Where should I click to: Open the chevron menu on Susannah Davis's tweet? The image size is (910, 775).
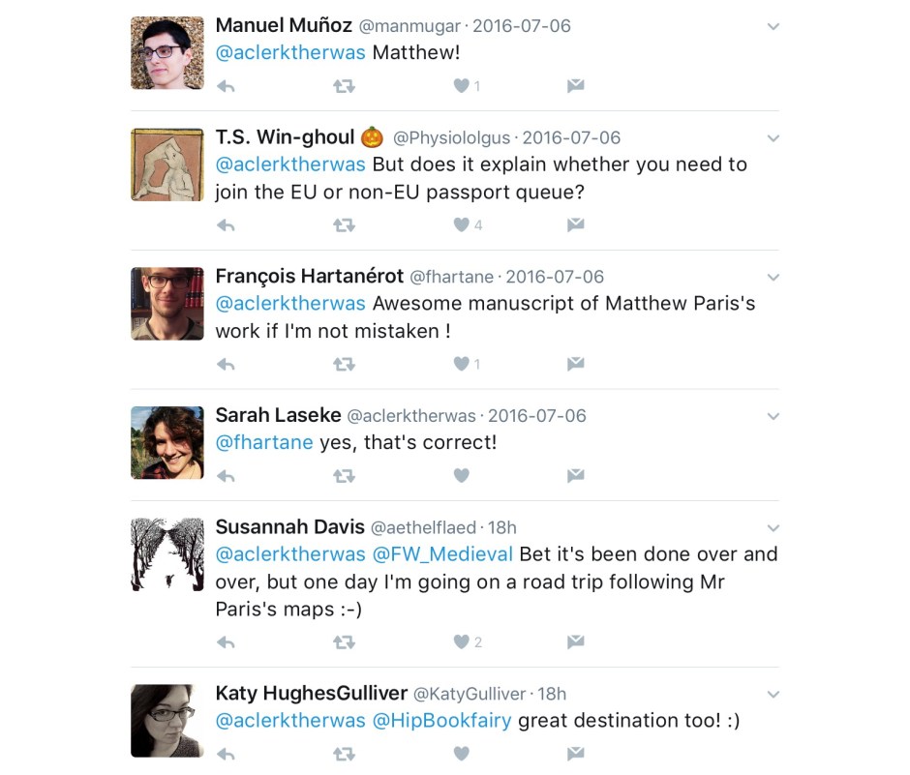[773, 528]
